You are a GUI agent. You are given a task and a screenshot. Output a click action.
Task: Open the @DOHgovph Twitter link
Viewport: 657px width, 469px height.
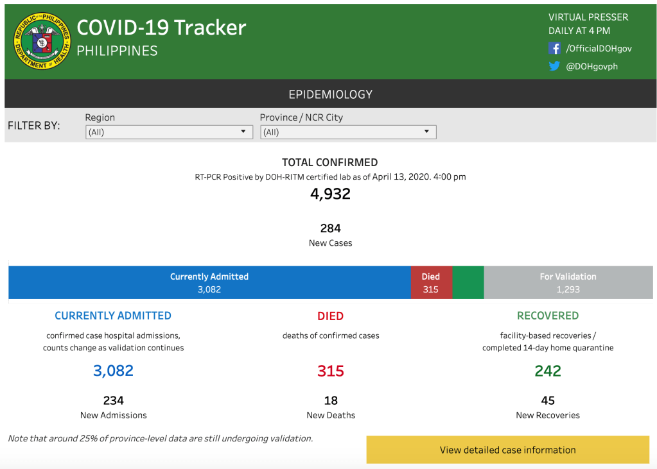591,66
